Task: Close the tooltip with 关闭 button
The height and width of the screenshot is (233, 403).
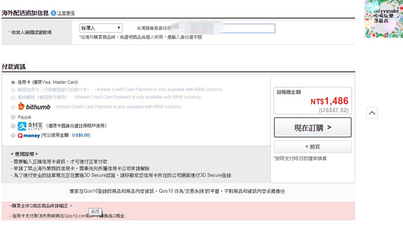Action: [95, 212]
